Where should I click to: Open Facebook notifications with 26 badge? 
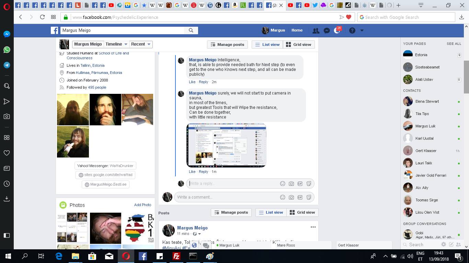click(337, 30)
